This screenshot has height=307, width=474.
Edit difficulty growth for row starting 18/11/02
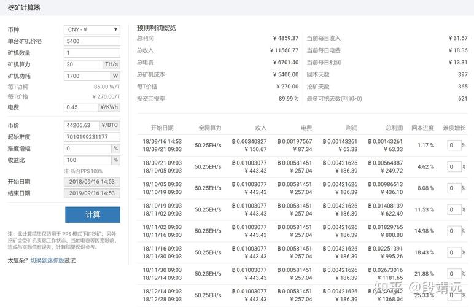[454, 231]
